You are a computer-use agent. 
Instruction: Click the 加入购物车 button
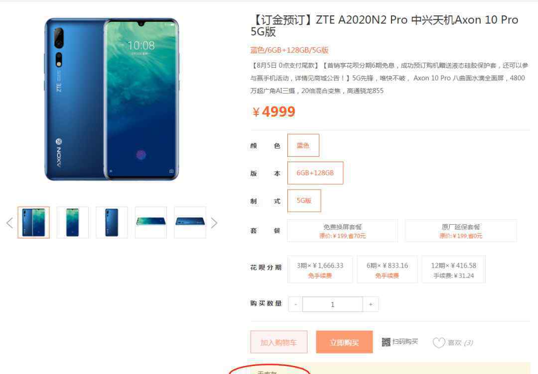(278, 342)
